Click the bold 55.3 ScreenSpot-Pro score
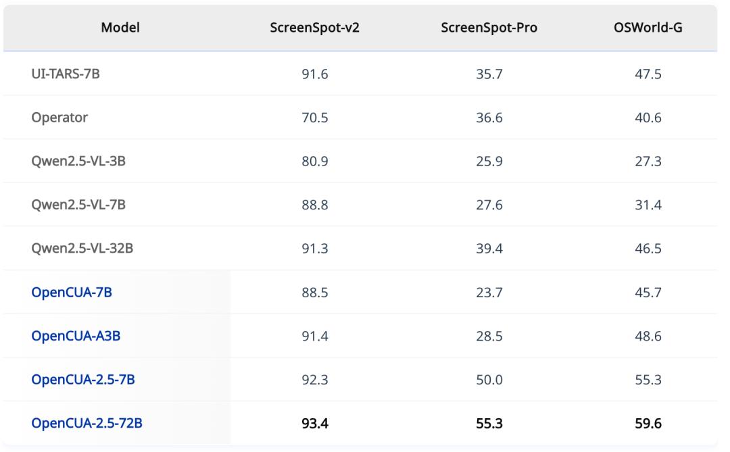 click(x=489, y=423)
